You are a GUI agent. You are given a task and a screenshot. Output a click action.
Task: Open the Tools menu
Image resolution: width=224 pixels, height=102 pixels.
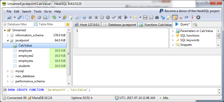38,12
